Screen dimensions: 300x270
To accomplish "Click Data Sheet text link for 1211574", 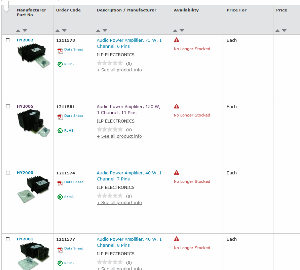I will click(74, 182).
